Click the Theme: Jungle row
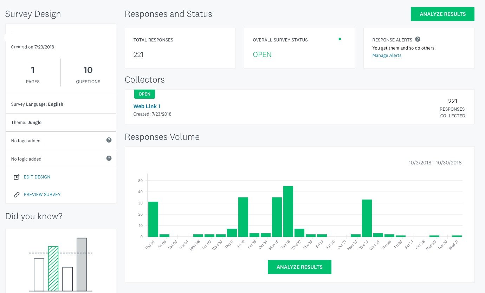This screenshot has width=485, height=293. click(61, 123)
